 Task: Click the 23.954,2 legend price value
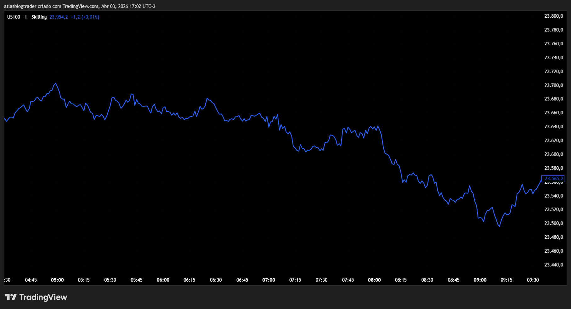59,17
